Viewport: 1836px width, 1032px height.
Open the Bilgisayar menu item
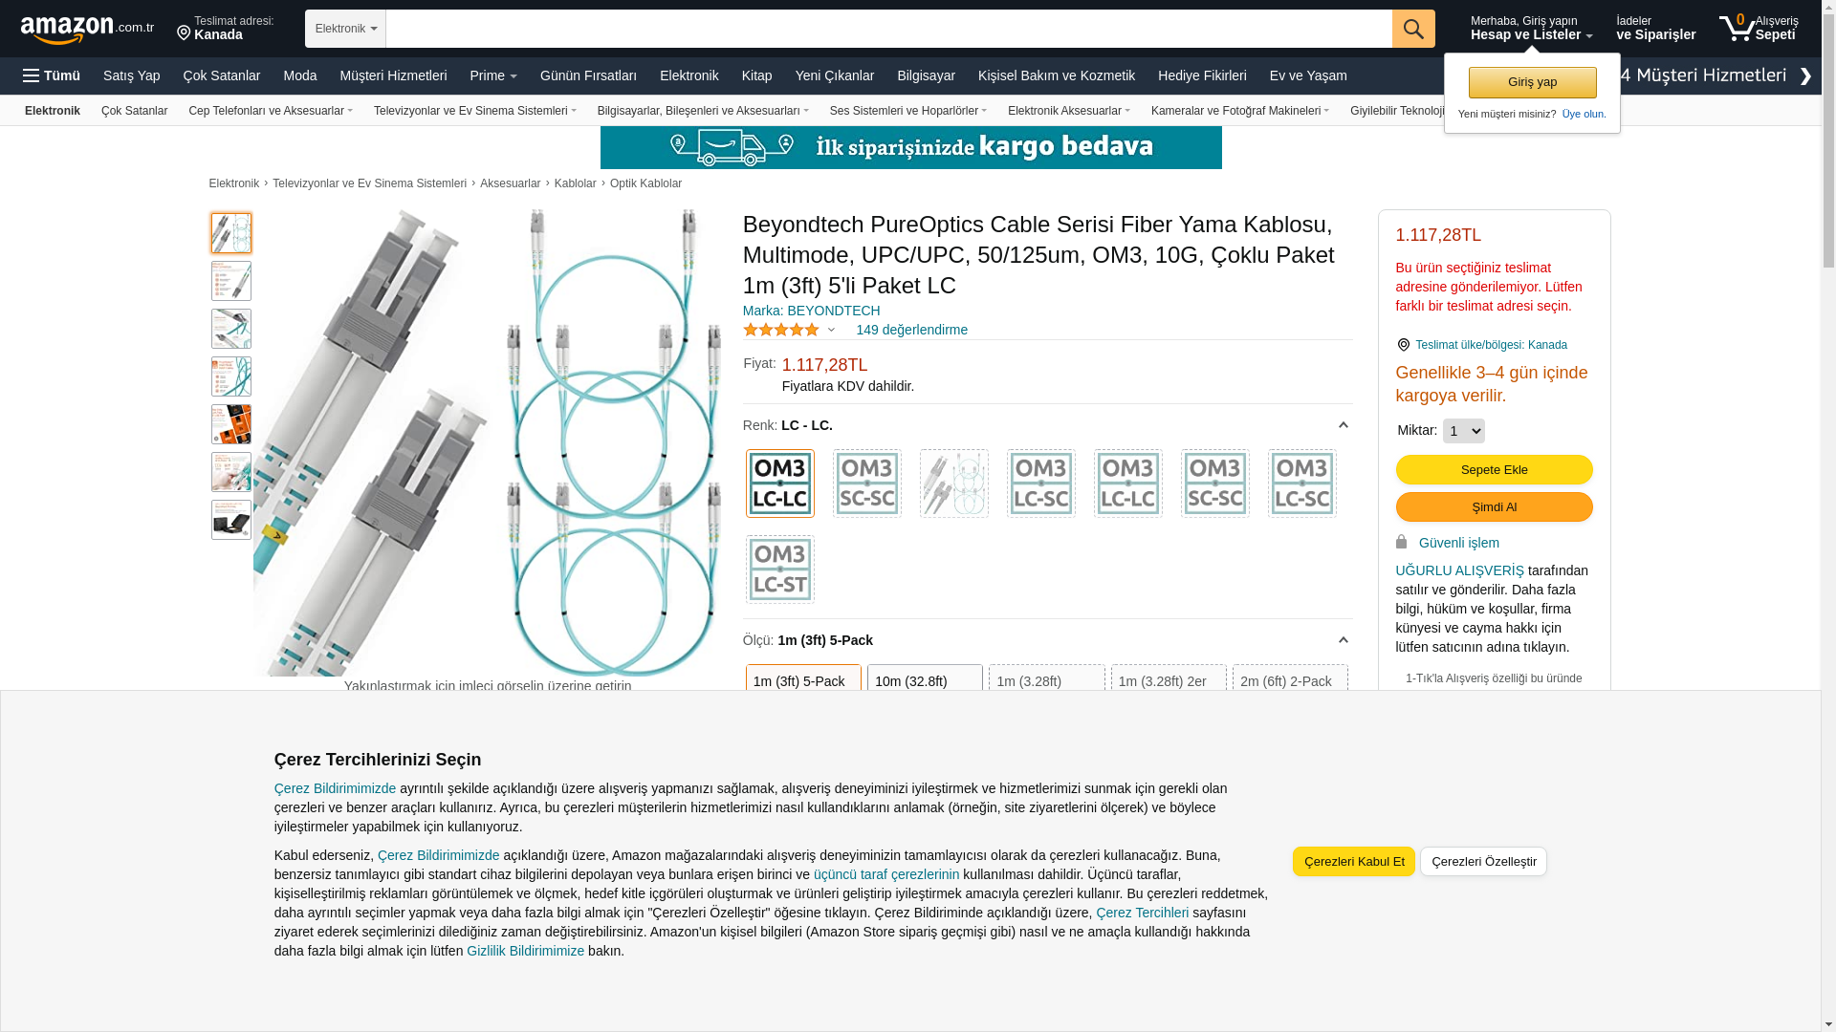point(926,75)
